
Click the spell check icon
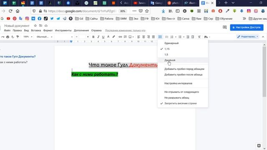[x=13, y=37]
